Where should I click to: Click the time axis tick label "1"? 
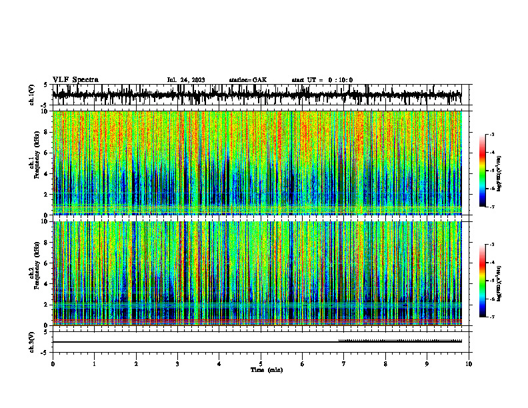94,364
